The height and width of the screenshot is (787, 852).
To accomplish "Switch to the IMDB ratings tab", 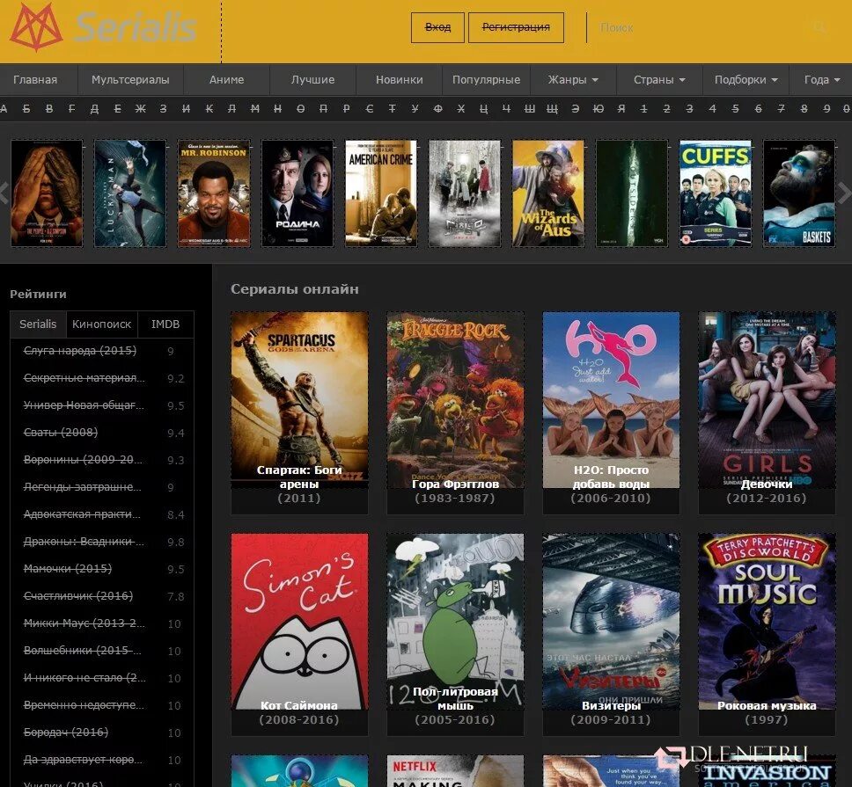I will pyautogui.click(x=165, y=324).
